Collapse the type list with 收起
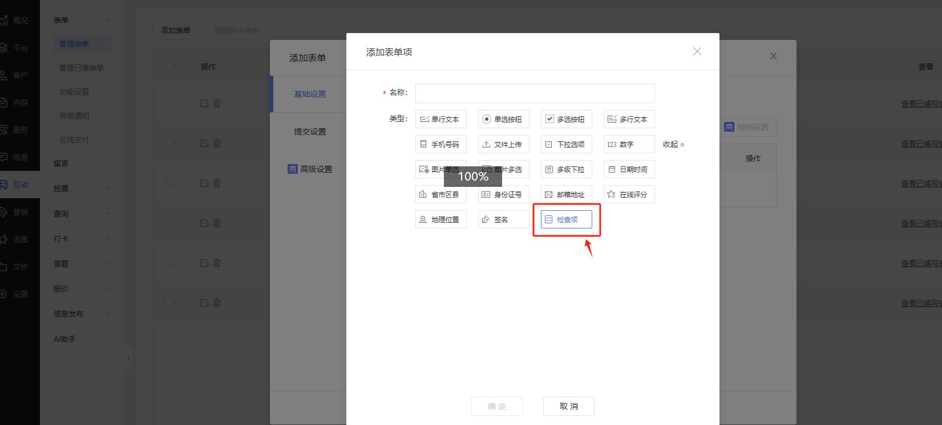The height and width of the screenshot is (425, 942). [x=673, y=144]
